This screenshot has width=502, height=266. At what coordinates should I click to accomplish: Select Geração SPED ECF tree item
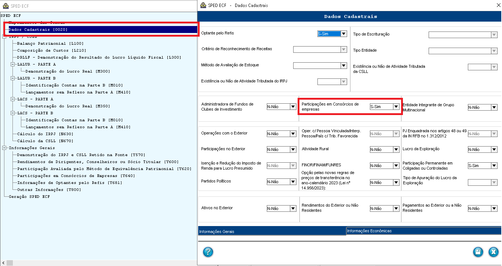(x=29, y=196)
